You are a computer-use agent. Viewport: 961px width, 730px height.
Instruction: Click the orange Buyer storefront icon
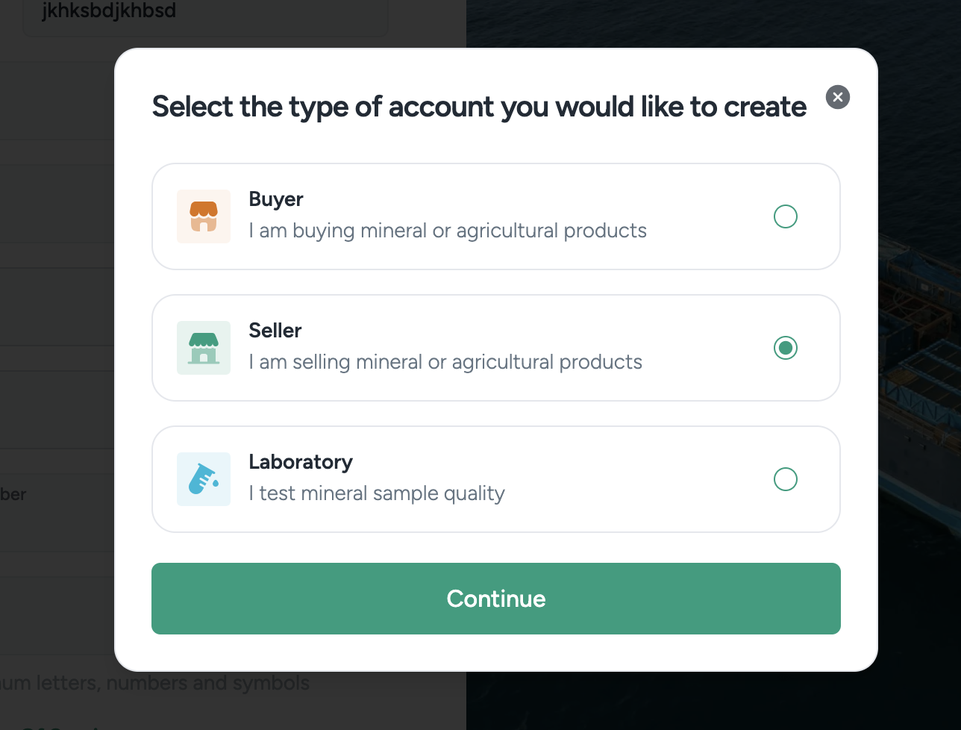(x=204, y=216)
